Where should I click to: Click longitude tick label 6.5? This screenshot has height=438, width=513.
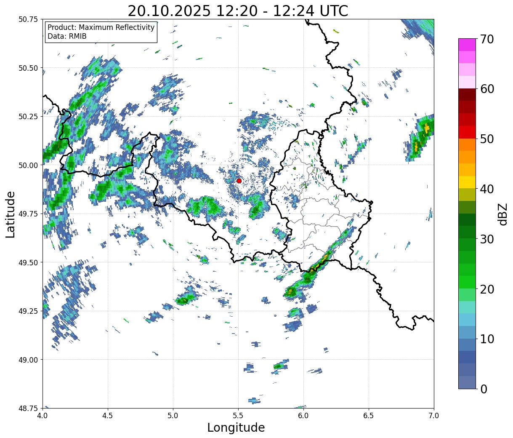click(x=369, y=415)
